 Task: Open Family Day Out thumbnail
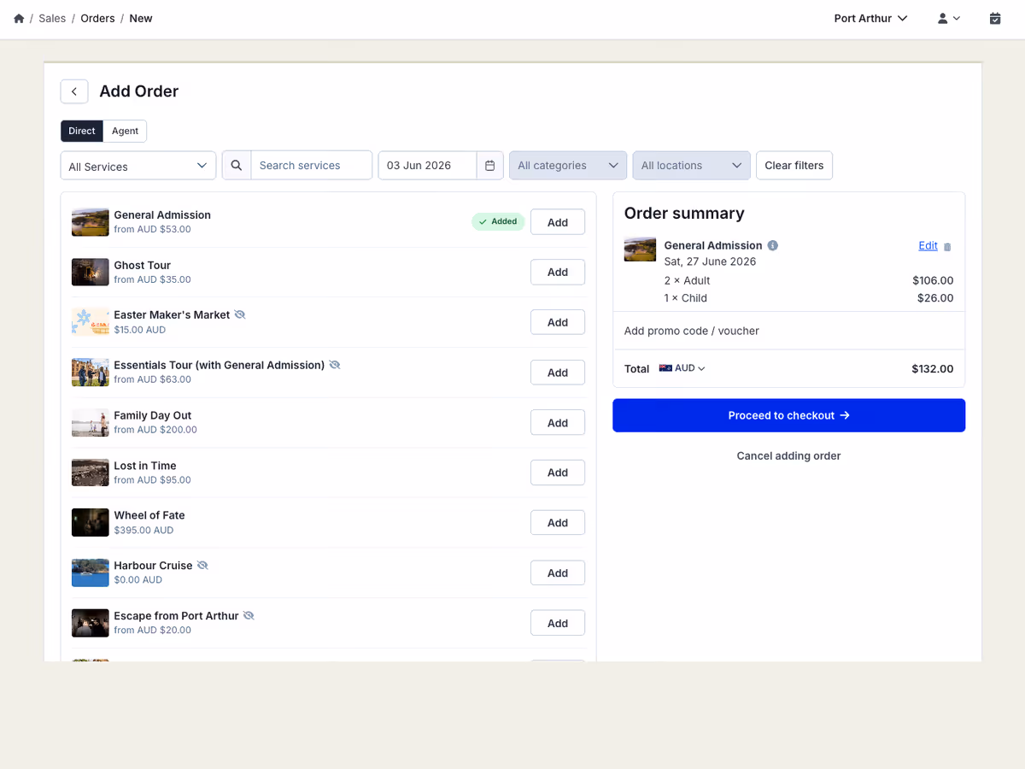[90, 422]
